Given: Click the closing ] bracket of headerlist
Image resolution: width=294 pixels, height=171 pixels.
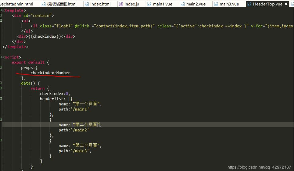Looking at the screenshot, I should (x=41, y=161).
